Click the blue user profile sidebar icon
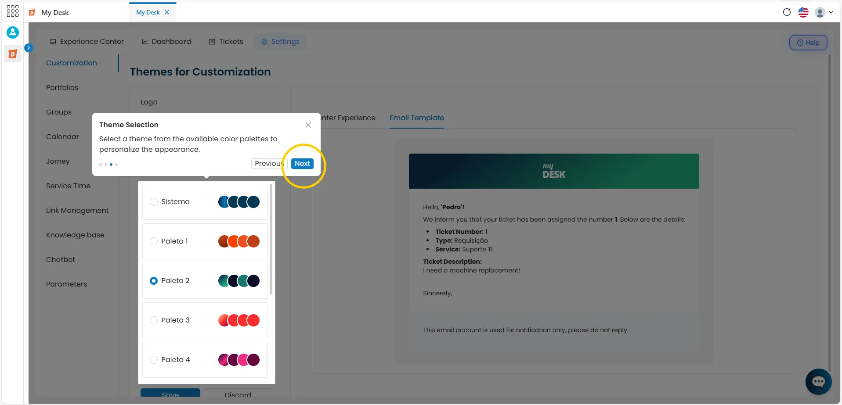842x405 pixels. (x=13, y=32)
